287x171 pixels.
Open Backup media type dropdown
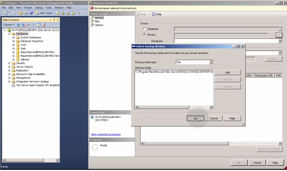[x=211, y=62]
